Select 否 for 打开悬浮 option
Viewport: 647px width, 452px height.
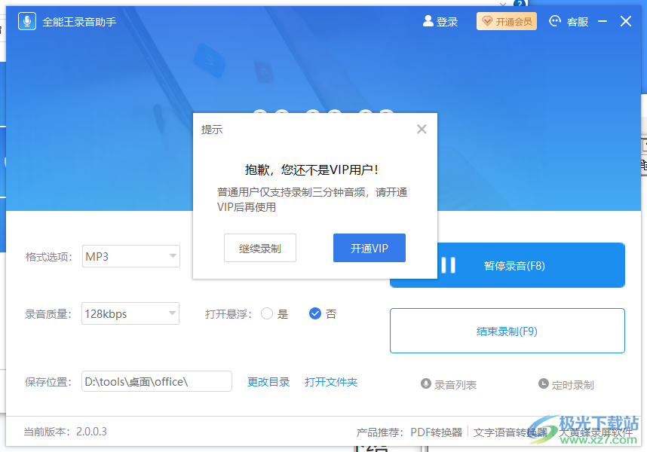pos(315,313)
